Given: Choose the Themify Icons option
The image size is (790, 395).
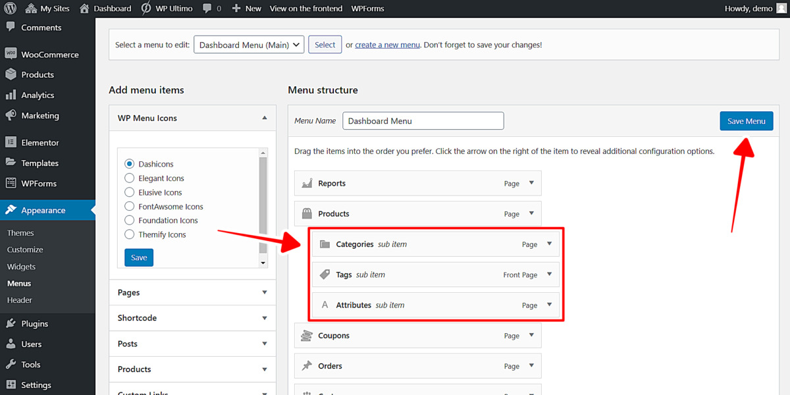Looking at the screenshot, I should 129,234.
